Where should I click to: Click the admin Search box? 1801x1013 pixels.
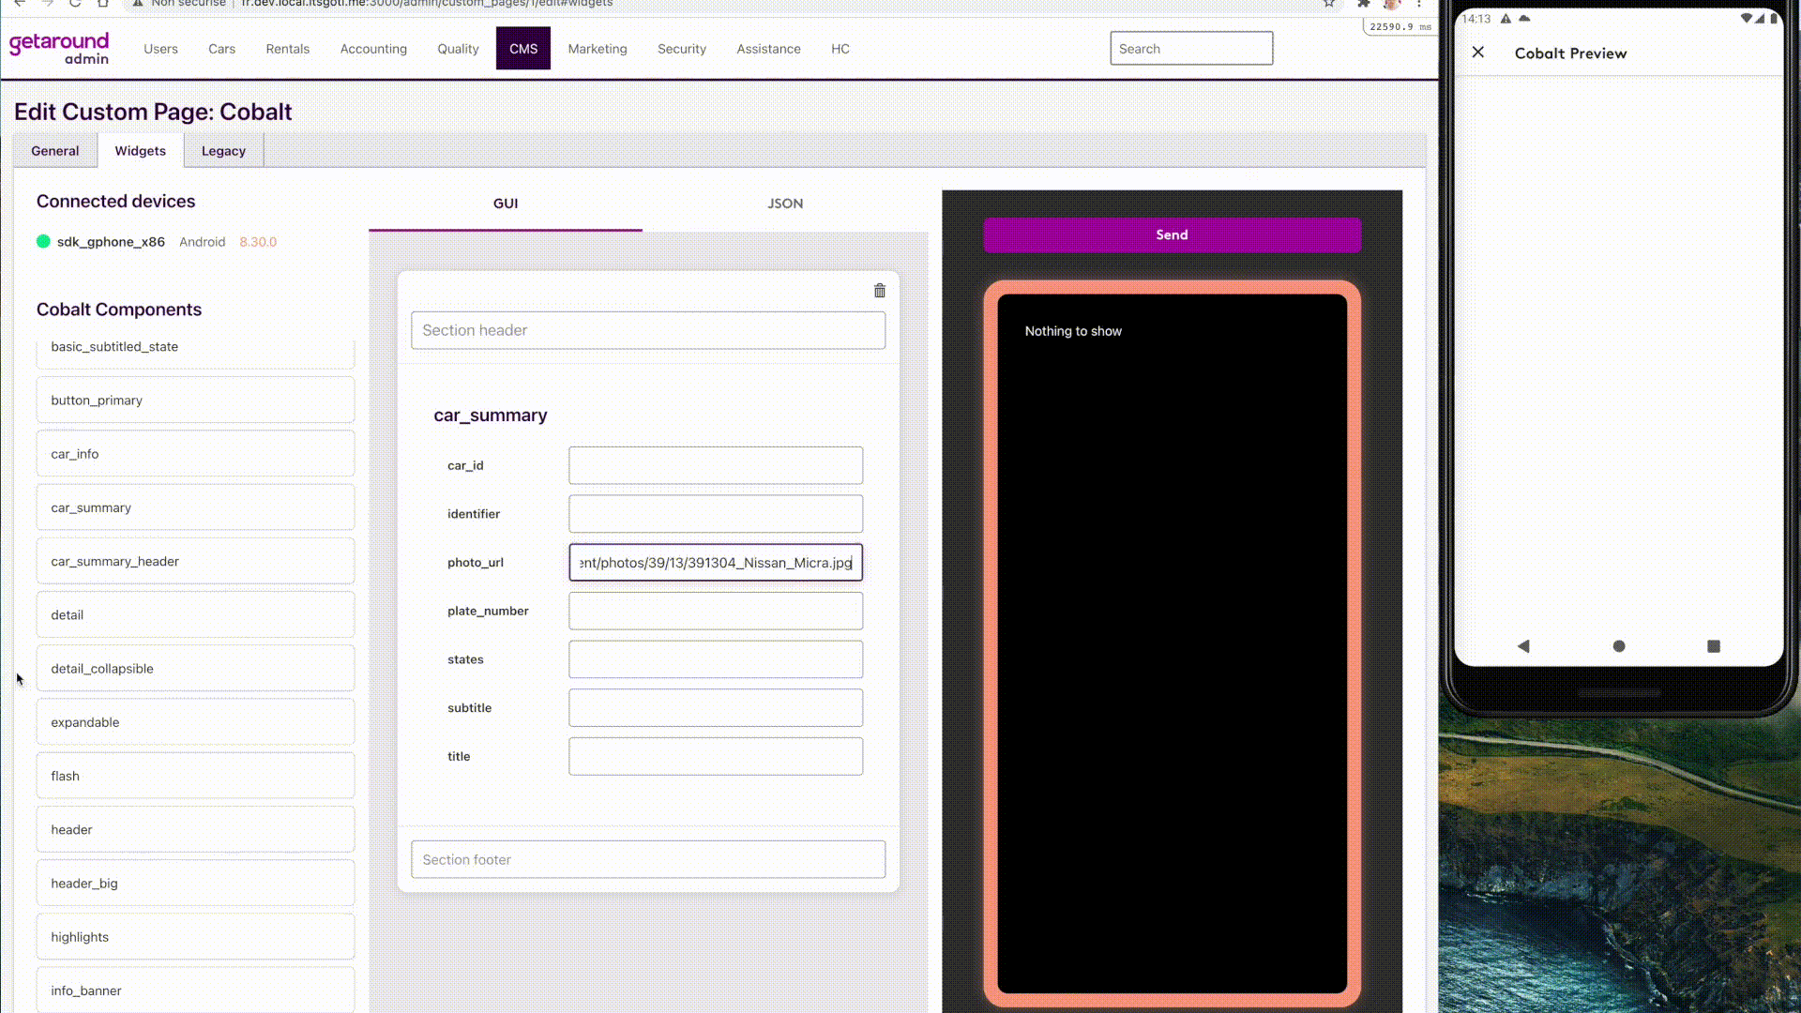click(1190, 49)
